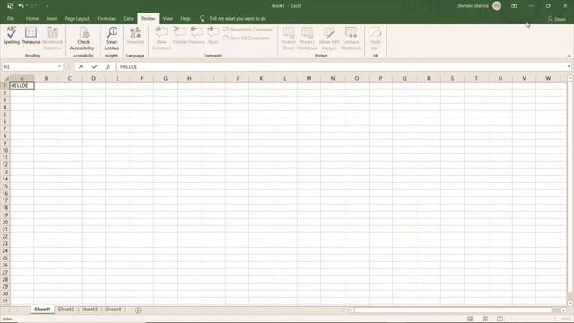
Task: Switch to Normal view in the status bar
Action: tap(470, 319)
